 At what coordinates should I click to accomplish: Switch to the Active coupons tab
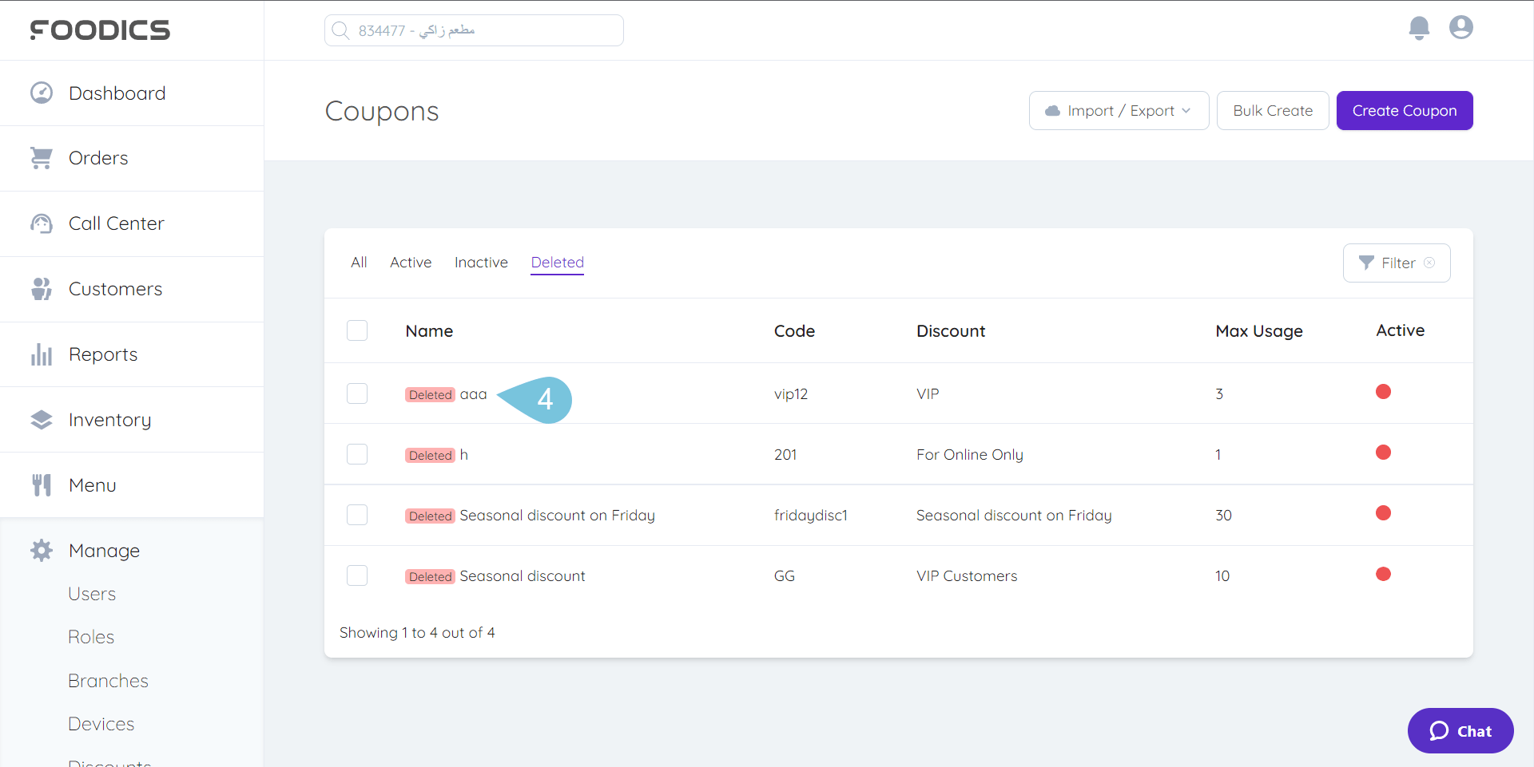click(x=411, y=263)
